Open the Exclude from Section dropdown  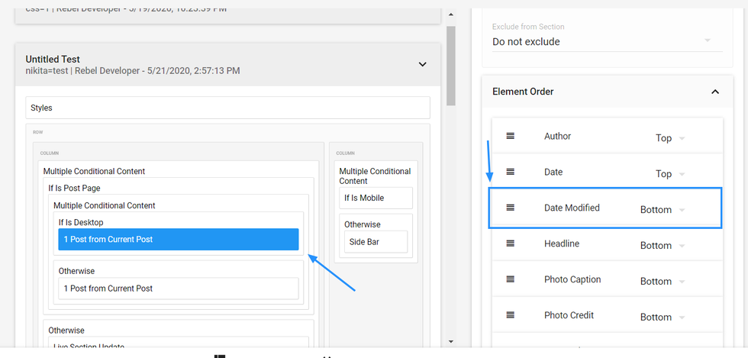coord(601,41)
